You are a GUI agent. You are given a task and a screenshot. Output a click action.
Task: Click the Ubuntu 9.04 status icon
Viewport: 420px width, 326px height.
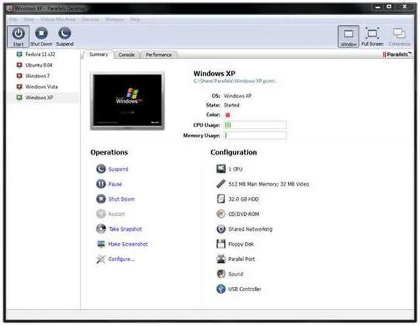19,65
